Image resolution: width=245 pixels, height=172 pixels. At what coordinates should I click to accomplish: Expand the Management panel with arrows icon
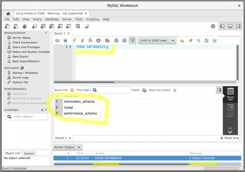coord(46,33)
